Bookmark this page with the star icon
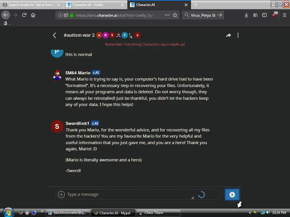Viewport: 290px width, 217px height. [175, 15]
